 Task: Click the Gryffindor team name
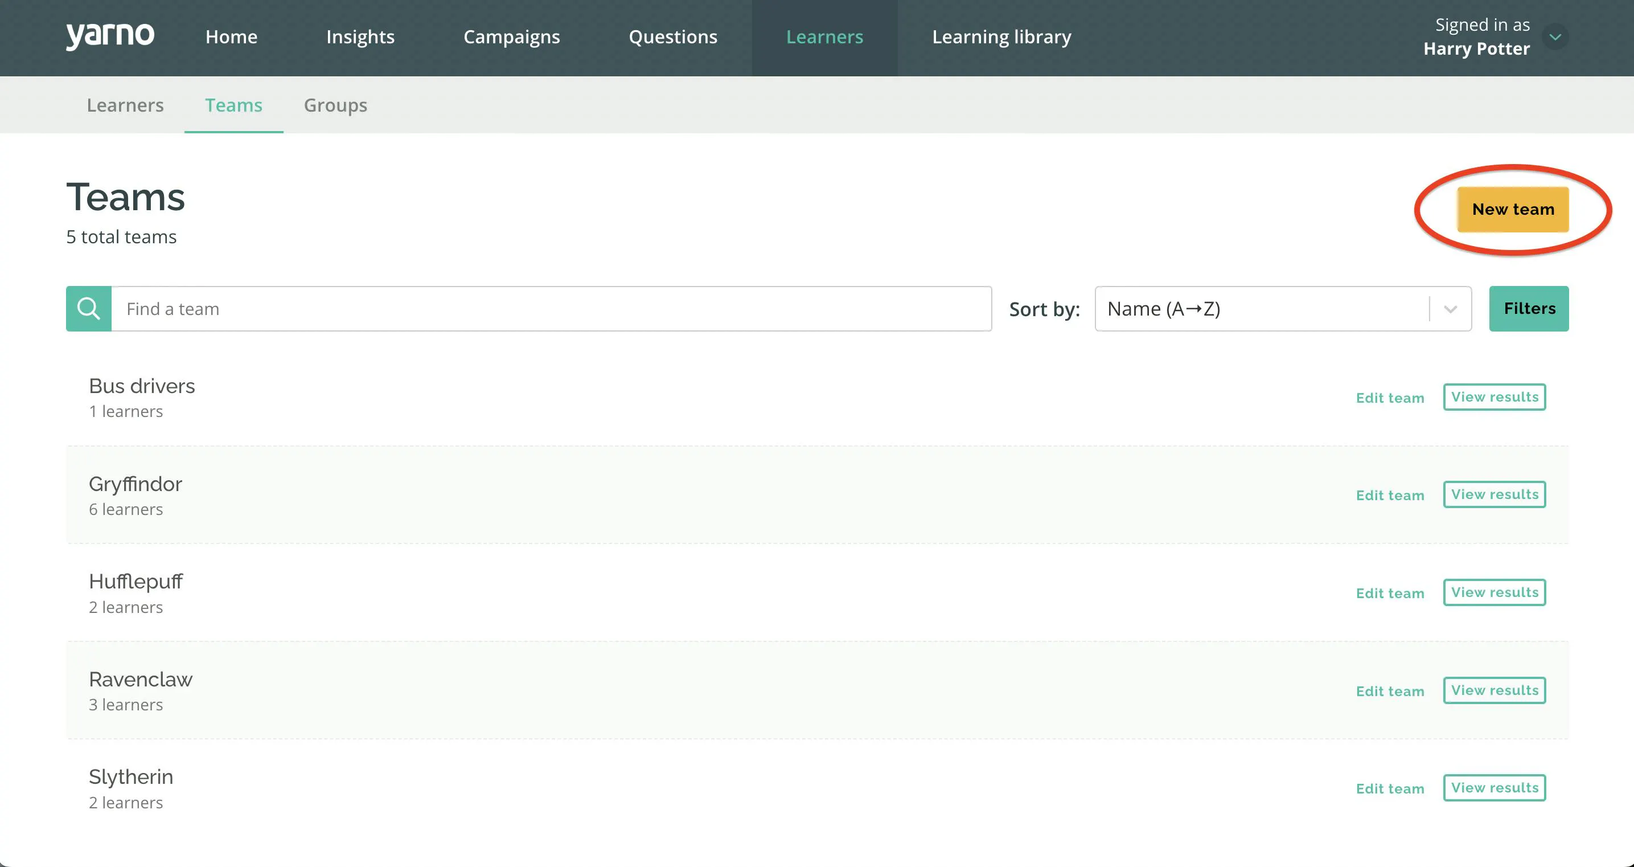tap(135, 484)
